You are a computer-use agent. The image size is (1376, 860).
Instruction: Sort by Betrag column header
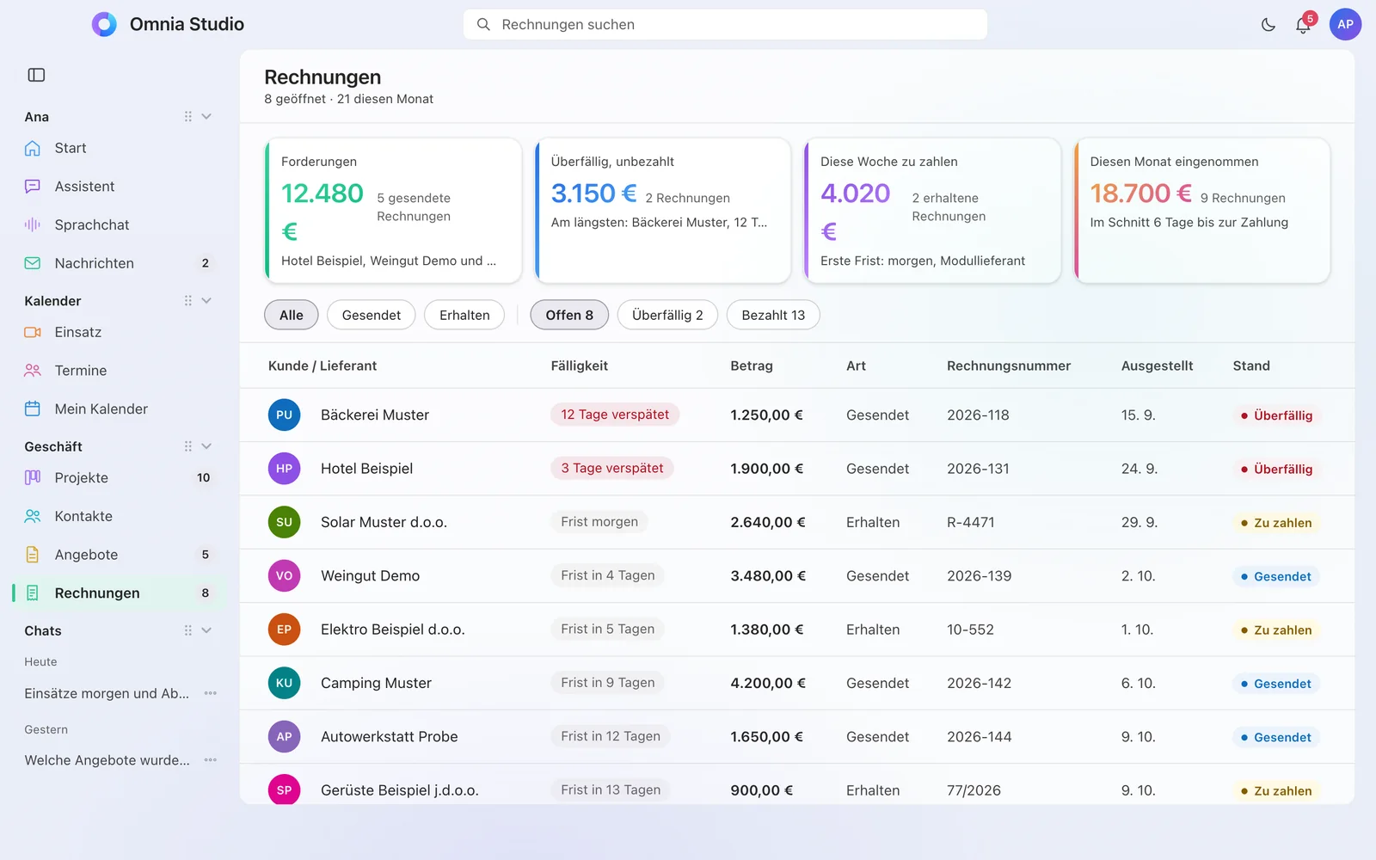752,365
